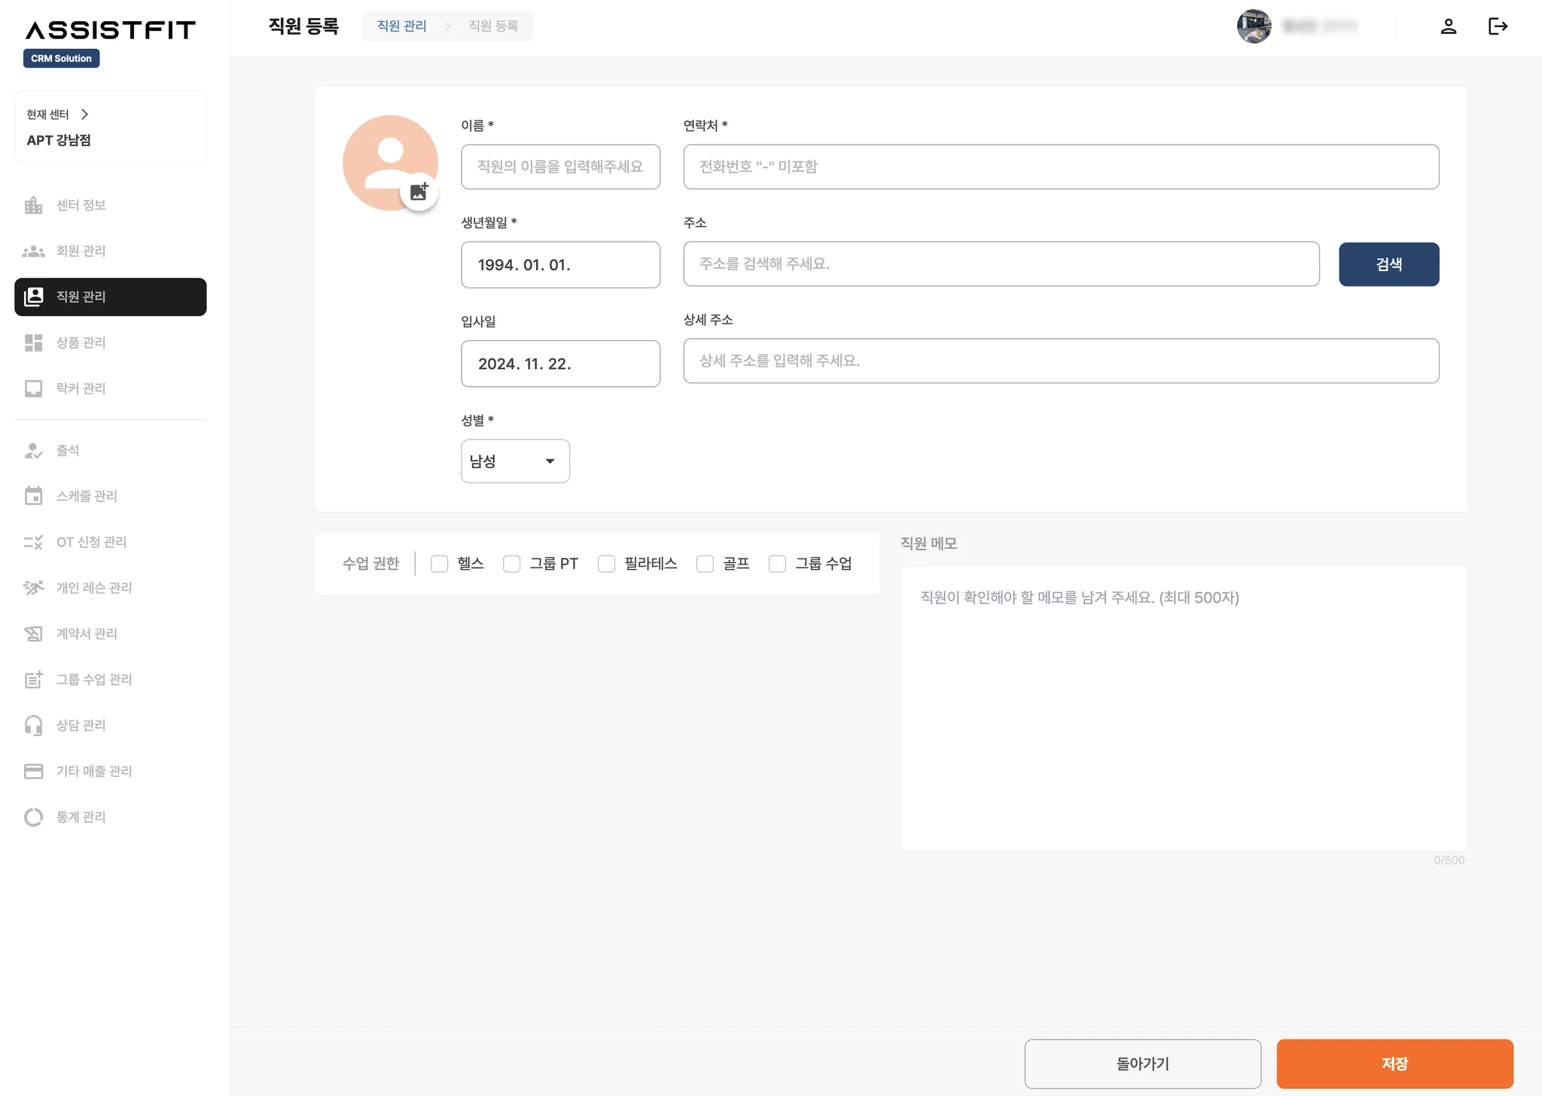Tick the 골프 class permission checkbox
This screenshot has width=1542, height=1096.
tap(705, 564)
